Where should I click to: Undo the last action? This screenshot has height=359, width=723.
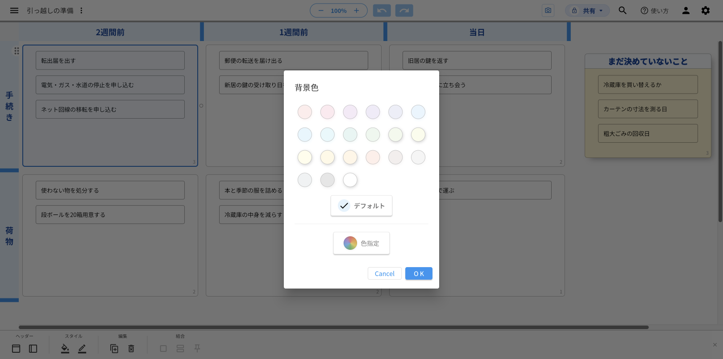[x=382, y=11]
